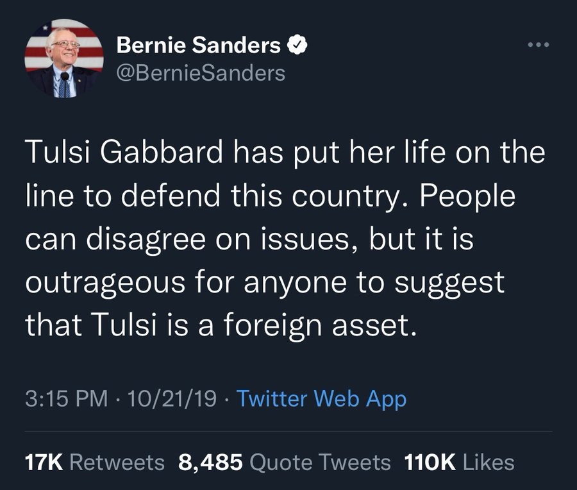577x490 pixels.
Task: Click the 10/21/19 date
Action: coord(172,399)
